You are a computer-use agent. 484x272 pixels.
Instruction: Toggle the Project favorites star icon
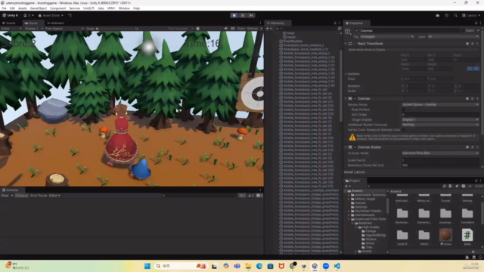click(470, 187)
